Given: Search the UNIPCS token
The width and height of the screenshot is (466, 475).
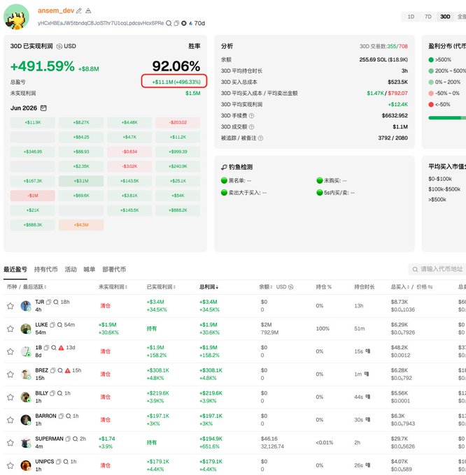Looking at the screenshot, I should pyautogui.click(x=66, y=462).
